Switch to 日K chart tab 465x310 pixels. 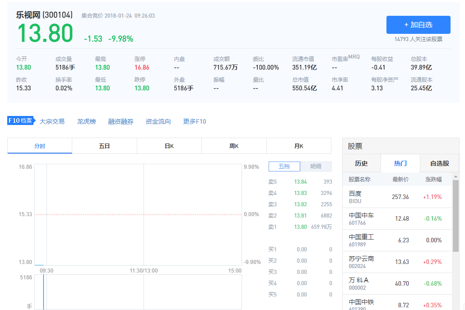[169, 146]
